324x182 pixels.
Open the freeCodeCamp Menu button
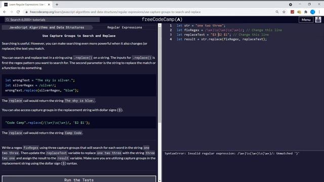[x=306, y=20]
